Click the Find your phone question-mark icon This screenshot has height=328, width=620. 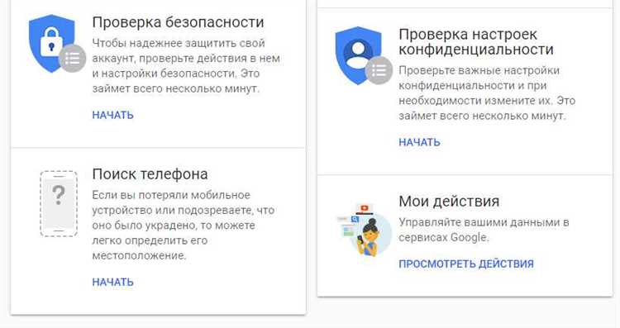[59, 203]
